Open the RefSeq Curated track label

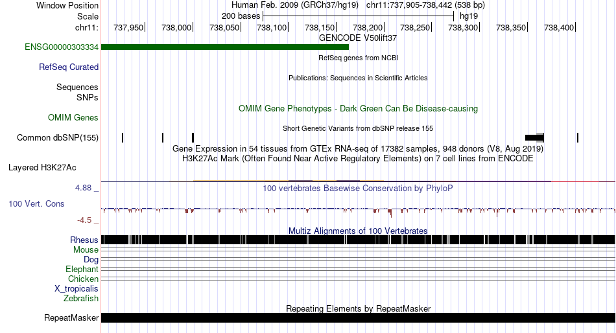[69, 67]
